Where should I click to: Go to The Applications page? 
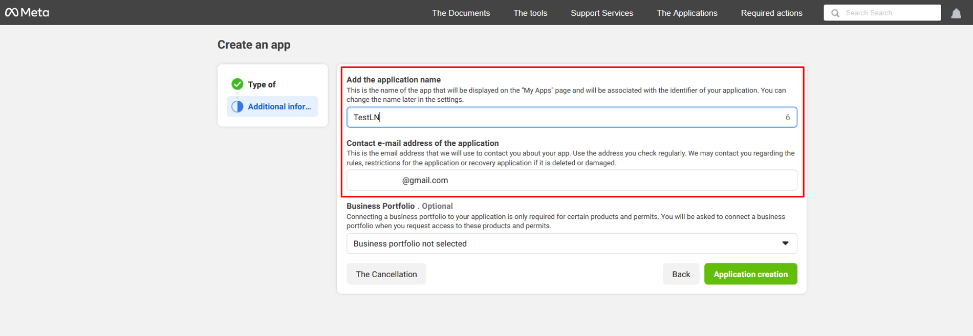(x=686, y=13)
